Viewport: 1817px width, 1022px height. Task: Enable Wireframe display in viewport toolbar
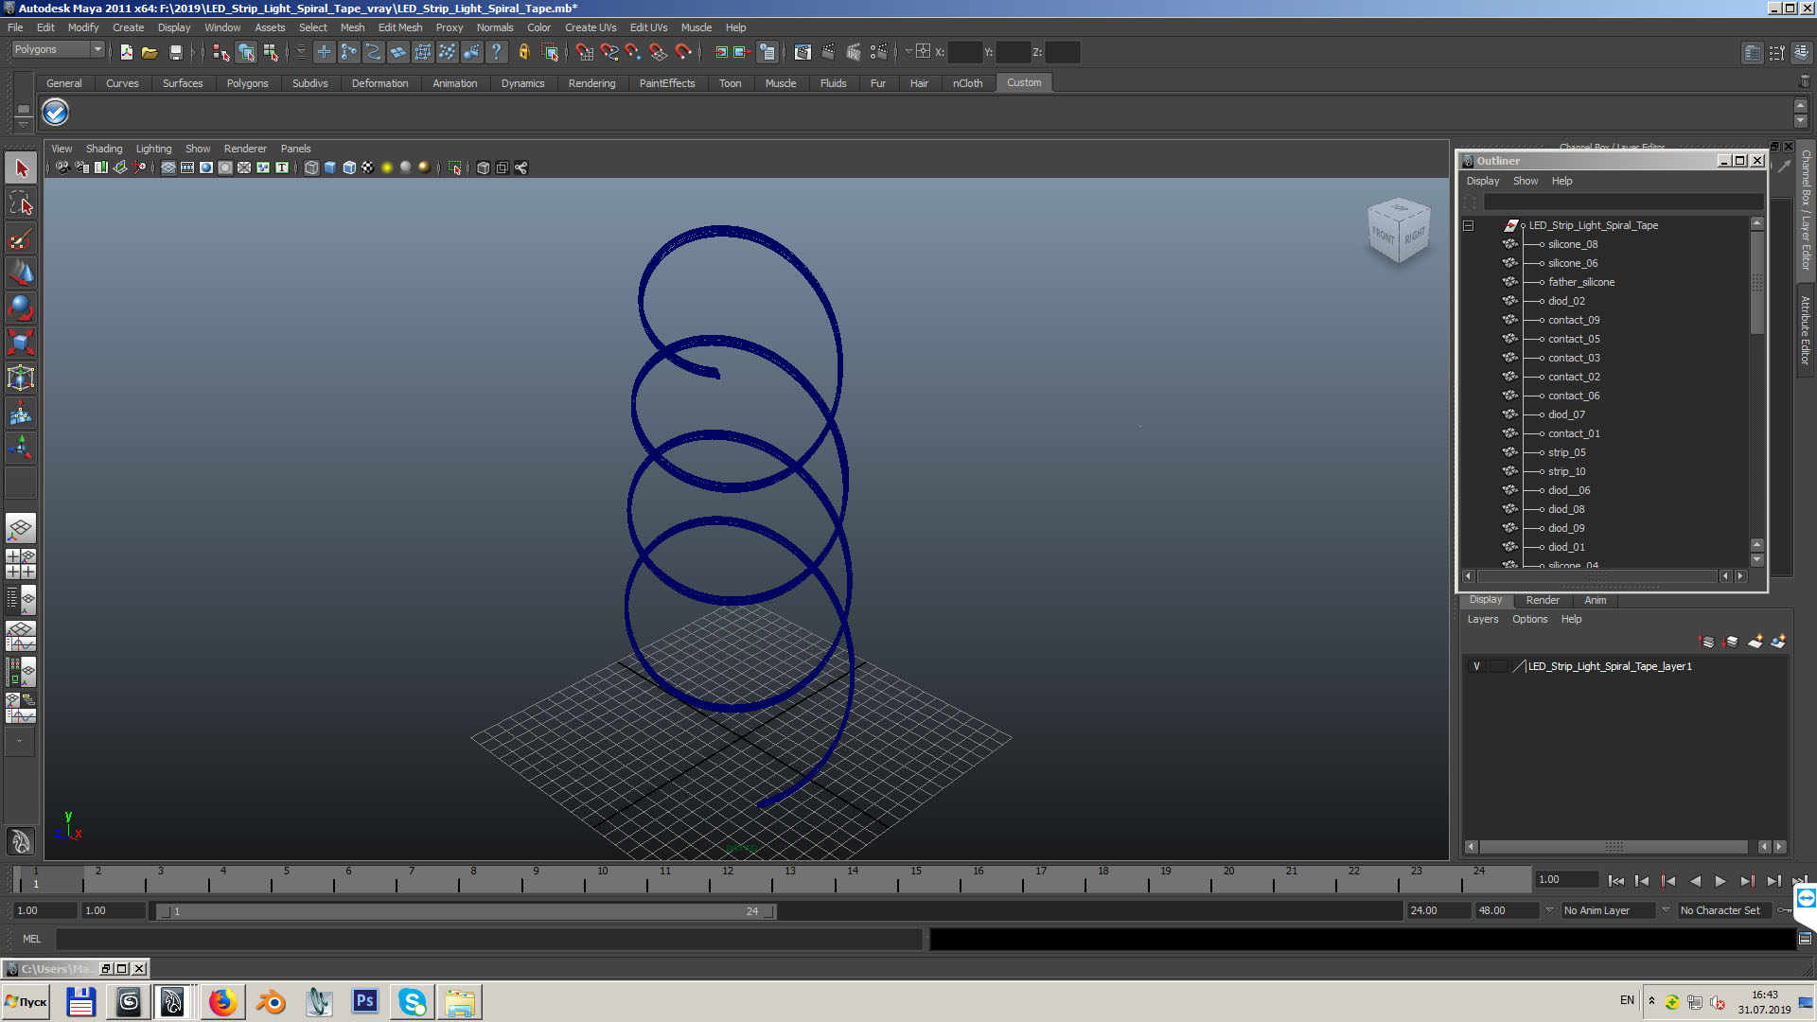(x=311, y=167)
